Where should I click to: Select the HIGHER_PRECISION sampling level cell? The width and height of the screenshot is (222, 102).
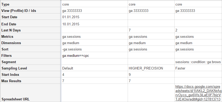(151, 68)
